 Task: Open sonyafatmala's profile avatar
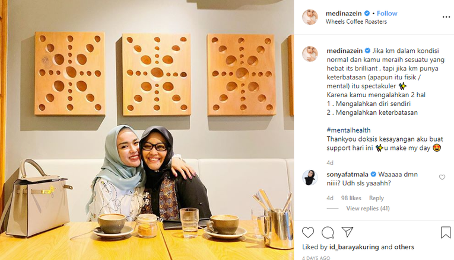click(x=310, y=177)
